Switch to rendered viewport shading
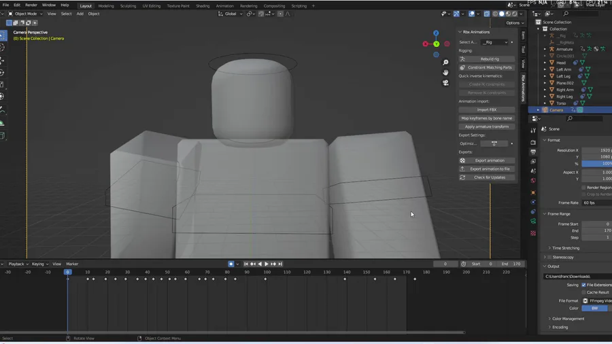612x344 pixels. pos(515,14)
